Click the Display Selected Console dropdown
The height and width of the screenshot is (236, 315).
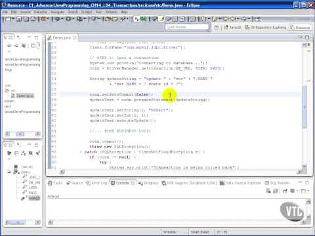(x=294, y=191)
